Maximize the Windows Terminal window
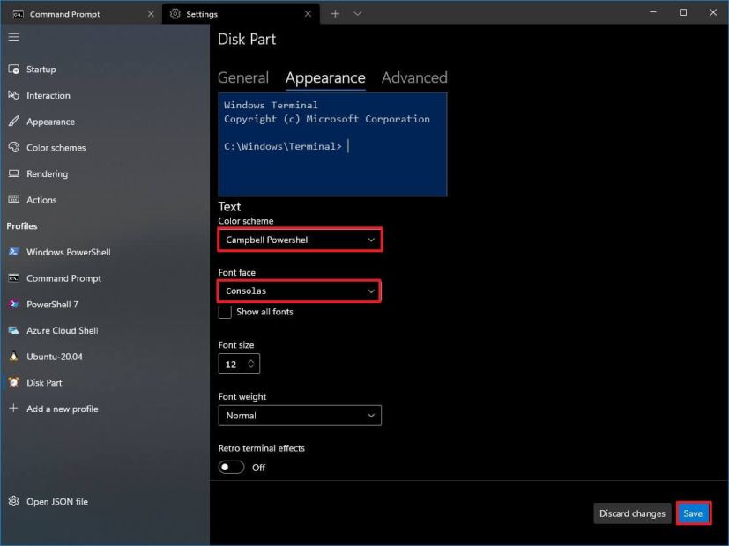The height and width of the screenshot is (546, 729). point(683,12)
